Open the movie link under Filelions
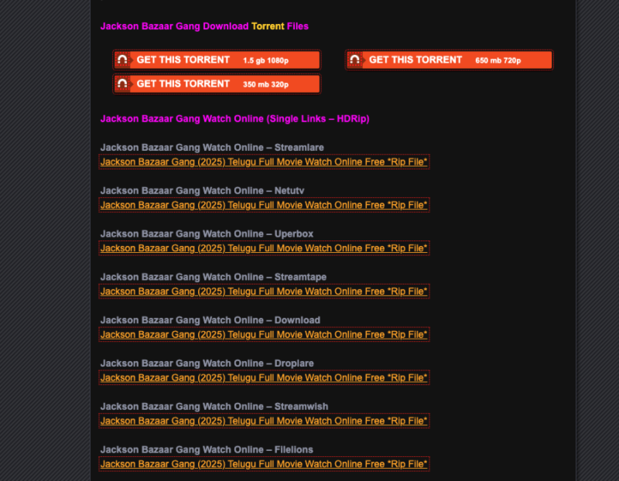619x481 pixels. point(264,464)
